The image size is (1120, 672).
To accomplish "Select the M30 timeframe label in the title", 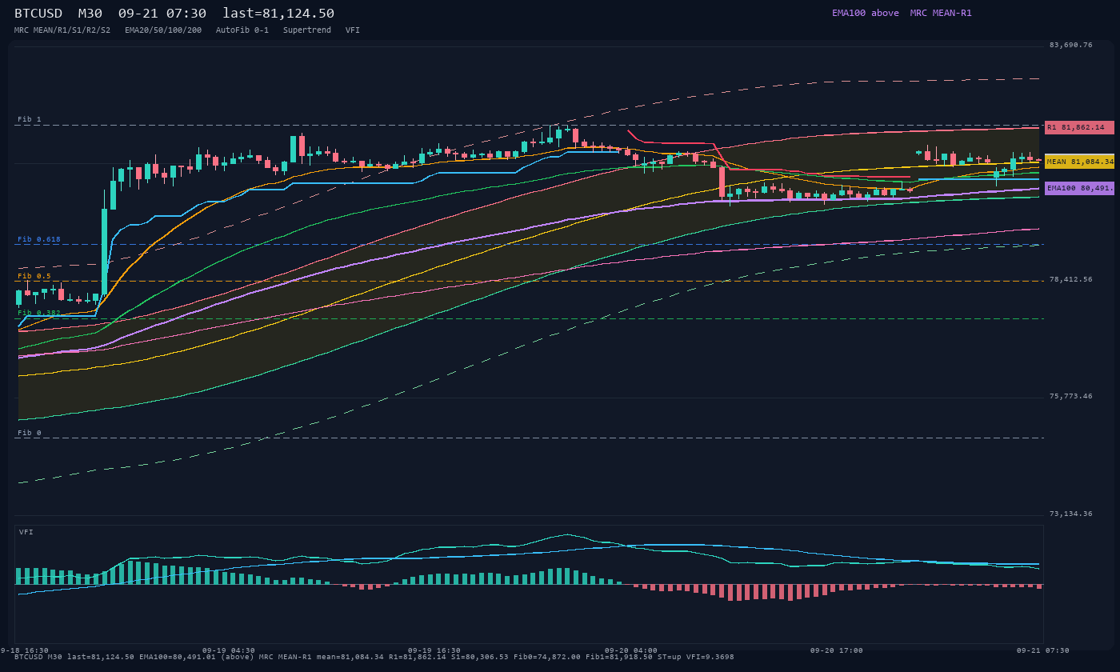I will coord(90,14).
